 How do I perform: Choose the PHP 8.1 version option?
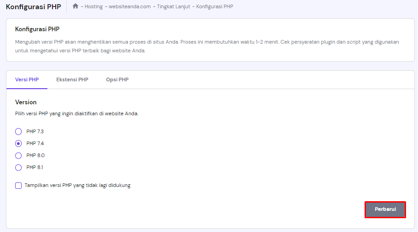click(18, 167)
